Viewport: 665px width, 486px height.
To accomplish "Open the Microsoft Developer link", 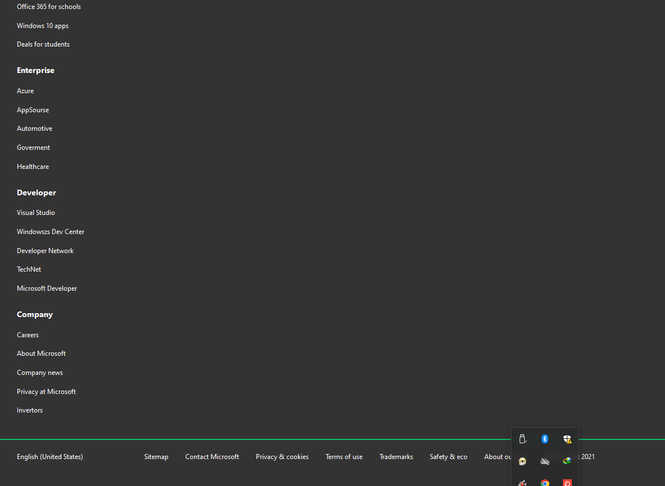I will click(47, 288).
